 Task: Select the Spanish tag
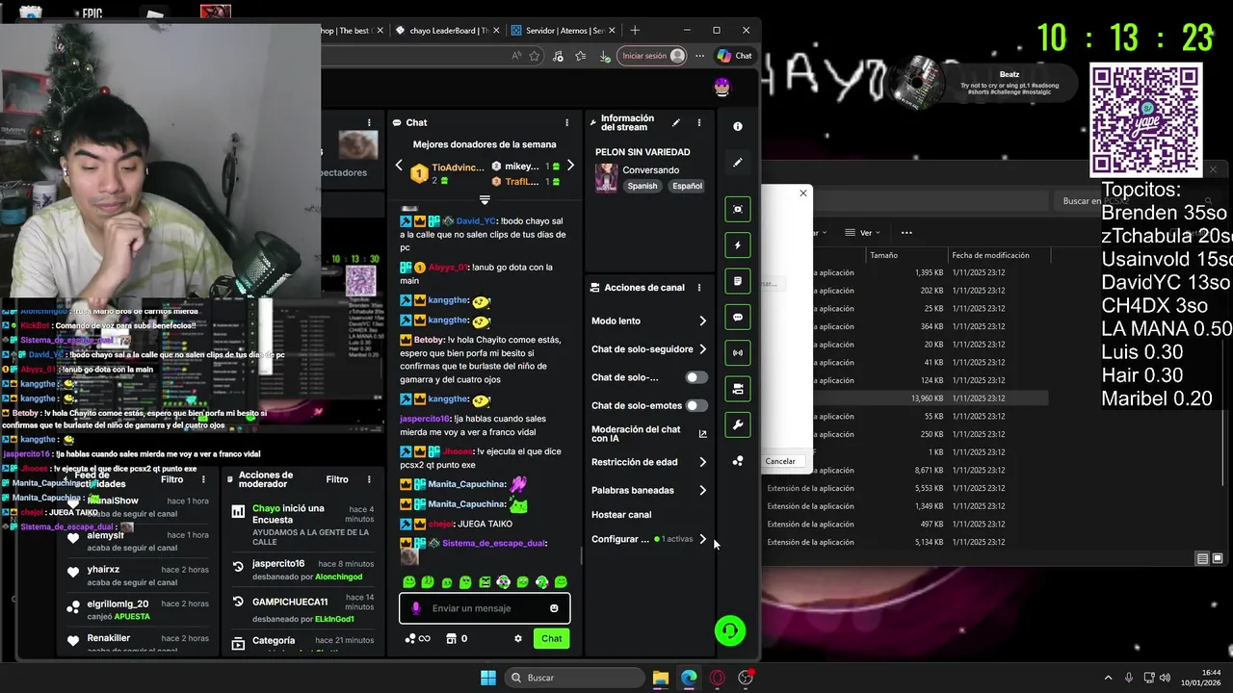click(643, 186)
